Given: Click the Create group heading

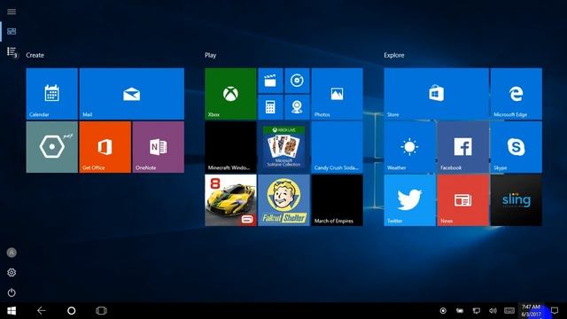Looking at the screenshot, I should [35, 55].
